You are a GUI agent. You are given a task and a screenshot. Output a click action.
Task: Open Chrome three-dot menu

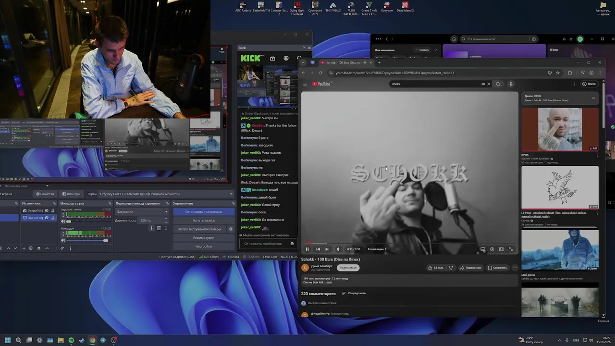tap(600, 73)
